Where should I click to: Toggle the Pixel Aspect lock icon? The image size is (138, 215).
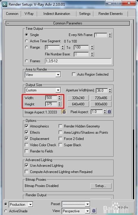109,112
